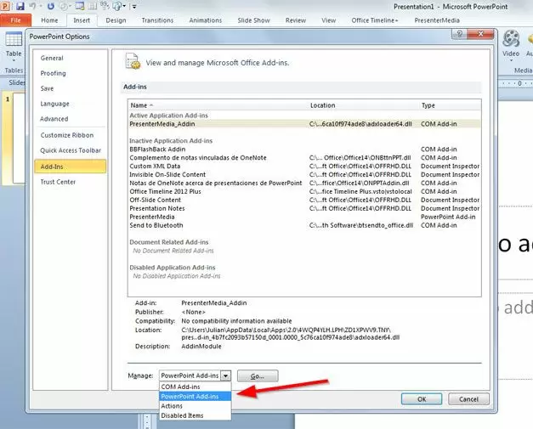Viewport: 533px width, 429px height.
Task: Choose Disabled Items from Manage list
Action: click(x=196, y=415)
